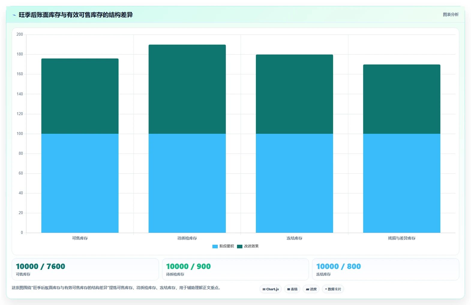Select the 数据卡片 tag chip

333,289
